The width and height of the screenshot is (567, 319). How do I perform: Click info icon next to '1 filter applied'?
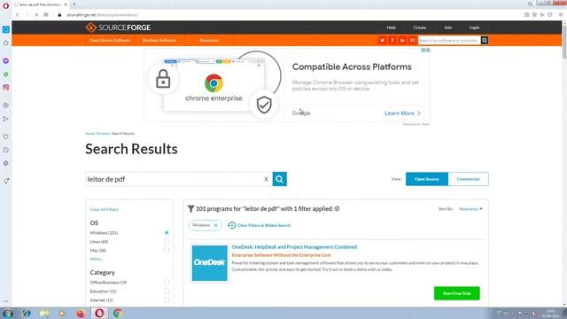pos(337,209)
